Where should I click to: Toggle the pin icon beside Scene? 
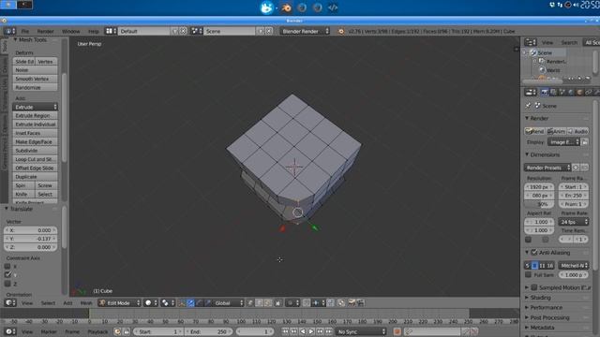pyautogui.click(x=529, y=106)
